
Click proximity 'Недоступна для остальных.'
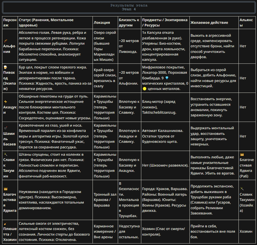click(129, 231)
